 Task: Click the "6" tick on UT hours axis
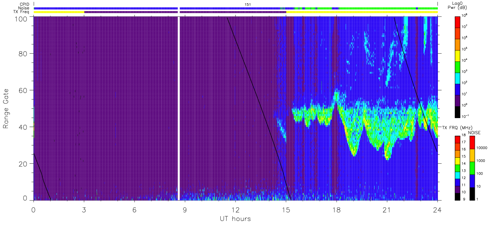point(135,209)
